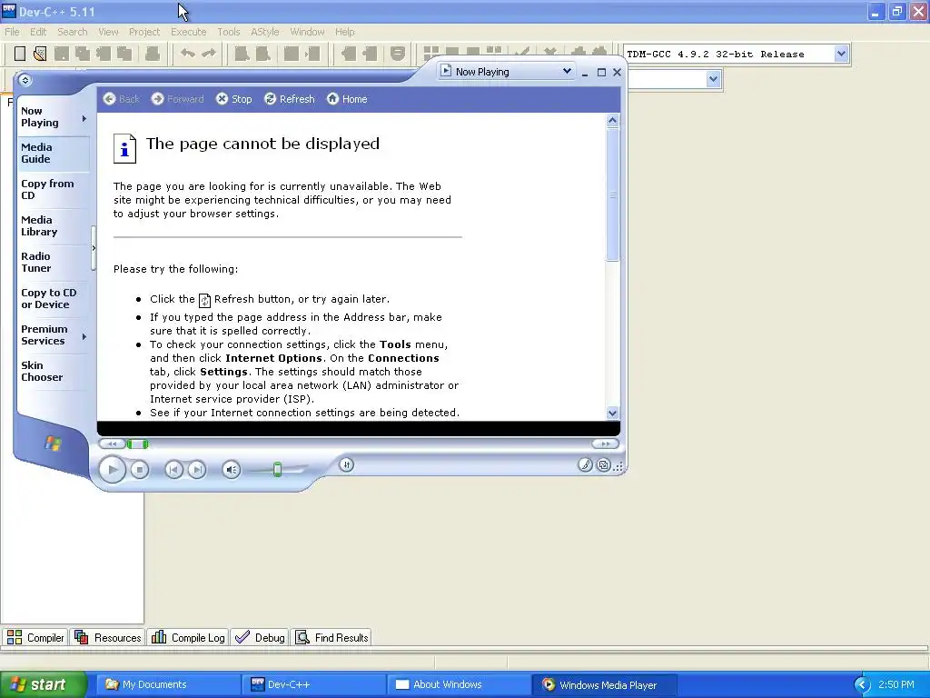Open the dropdown below compiler selector
Viewport: 930px width, 698px height.
click(x=713, y=79)
